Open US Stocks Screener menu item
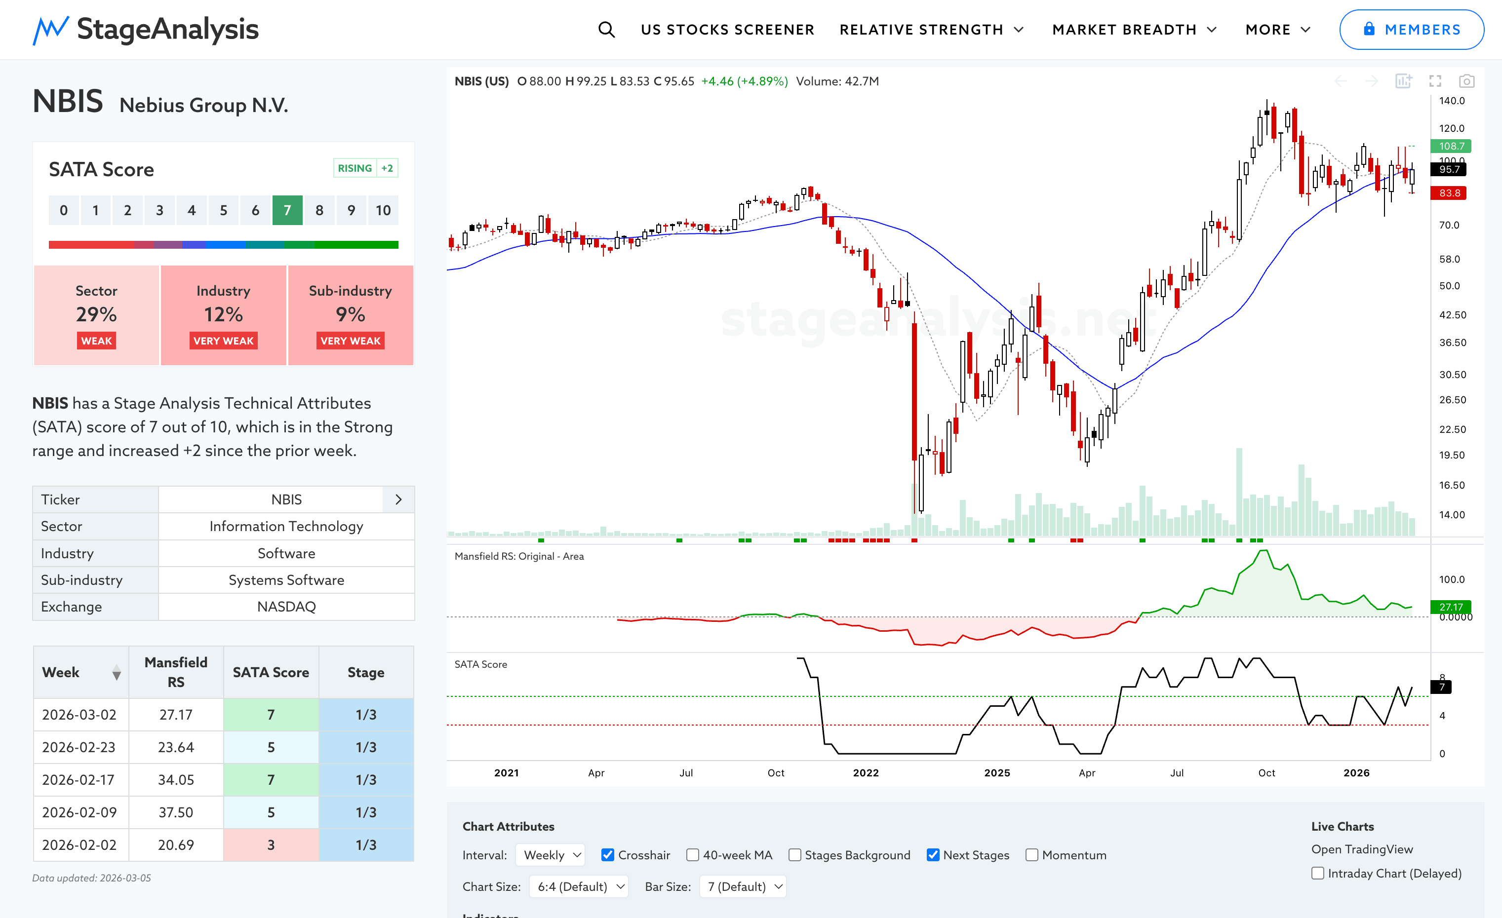The image size is (1502, 918). [x=727, y=29]
